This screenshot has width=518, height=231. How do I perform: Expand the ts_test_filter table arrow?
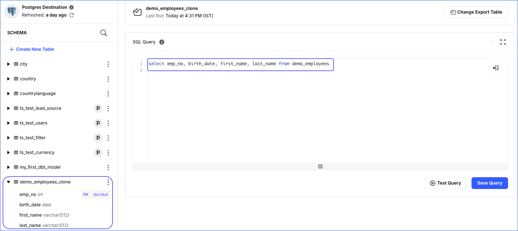click(8, 138)
